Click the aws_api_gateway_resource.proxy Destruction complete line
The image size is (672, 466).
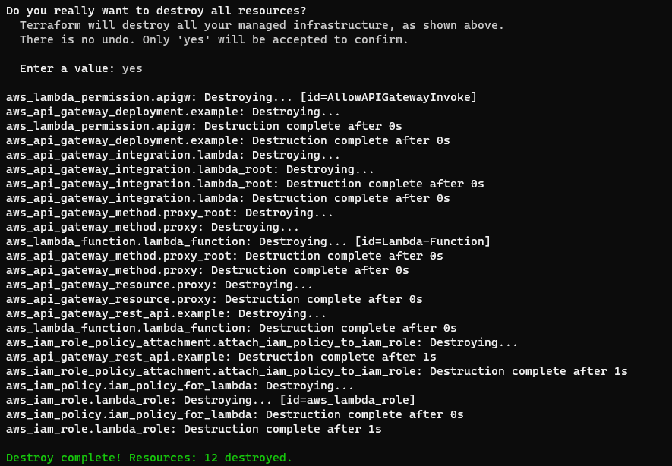[214, 299]
